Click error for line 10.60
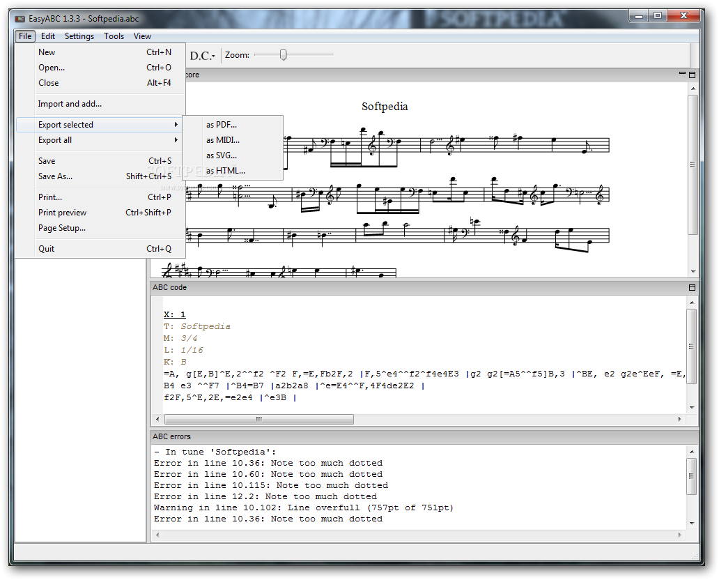 click(x=268, y=475)
